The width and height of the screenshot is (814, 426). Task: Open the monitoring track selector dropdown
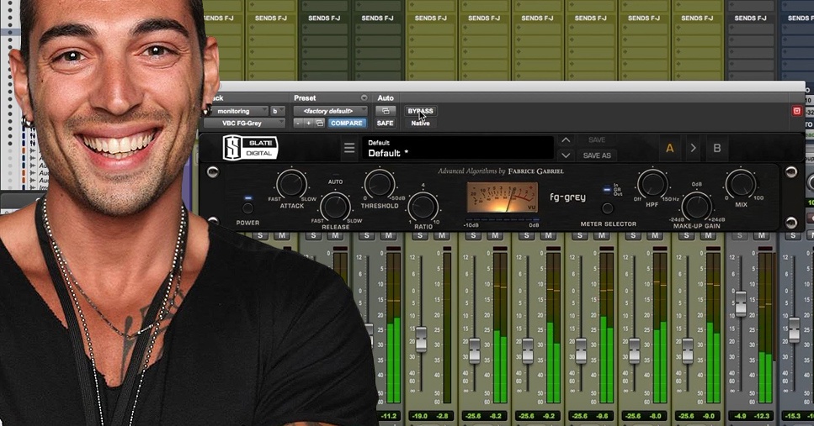pyautogui.click(x=237, y=111)
